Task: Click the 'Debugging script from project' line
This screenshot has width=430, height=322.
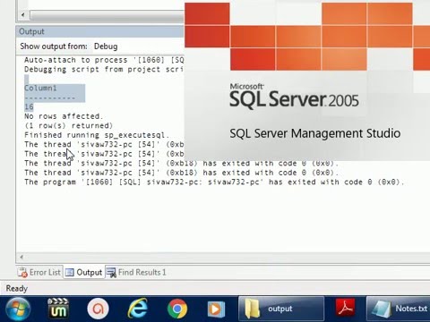Action: click(104, 70)
